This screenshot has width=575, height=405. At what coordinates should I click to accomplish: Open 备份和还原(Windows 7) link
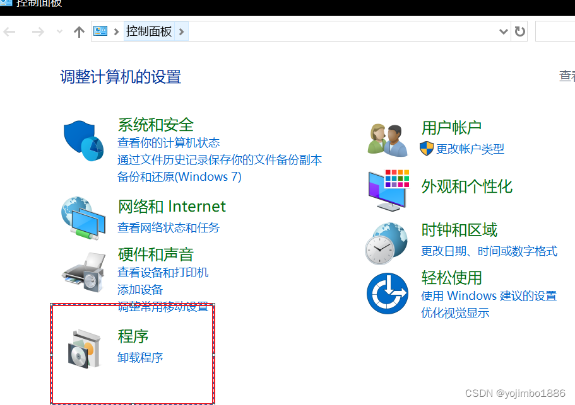pyautogui.click(x=179, y=177)
